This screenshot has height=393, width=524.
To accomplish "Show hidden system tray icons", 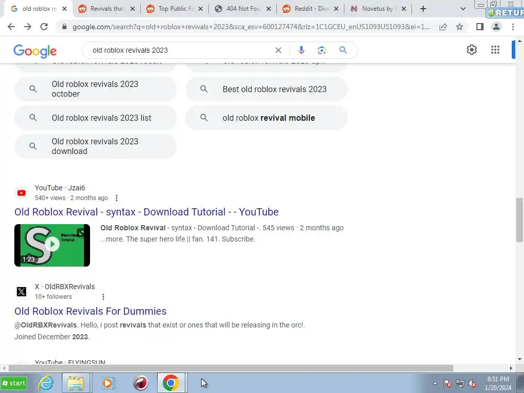I will coord(435,384).
